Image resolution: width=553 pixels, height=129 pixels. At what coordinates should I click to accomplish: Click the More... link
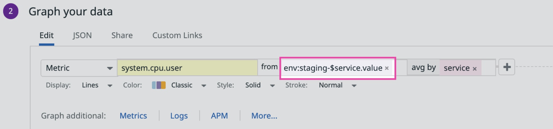(264, 116)
